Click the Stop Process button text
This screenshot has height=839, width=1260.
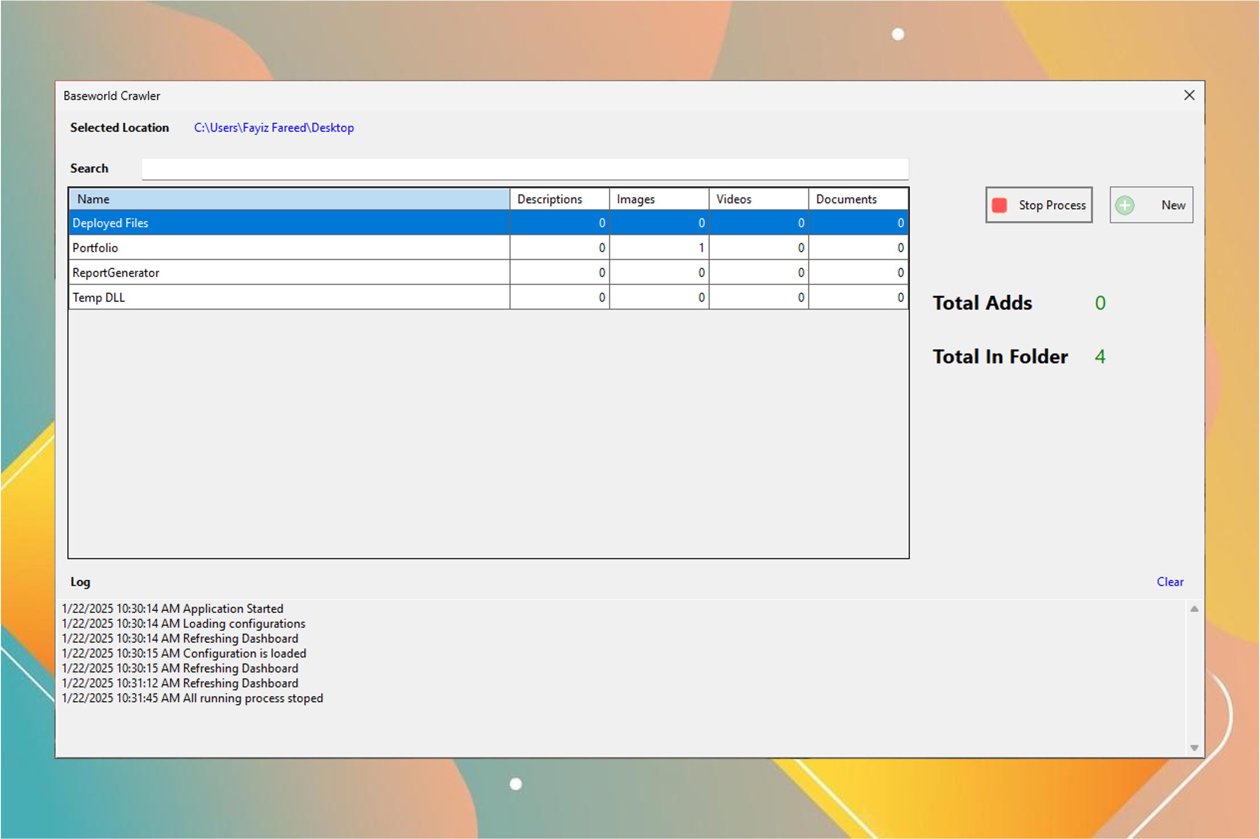point(1052,206)
